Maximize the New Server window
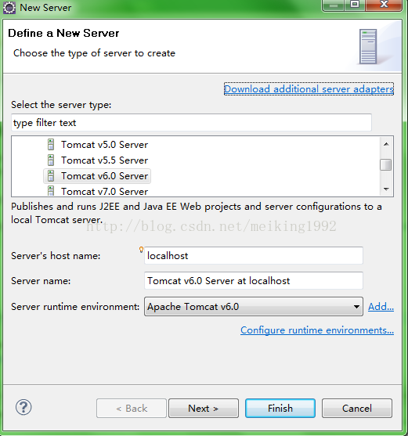The height and width of the screenshot is (436, 408). (355, 5)
